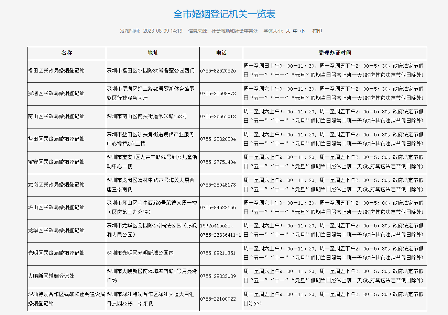Click the 电话 column header
The height and width of the screenshot is (315, 448).
click(x=221, y=53)
